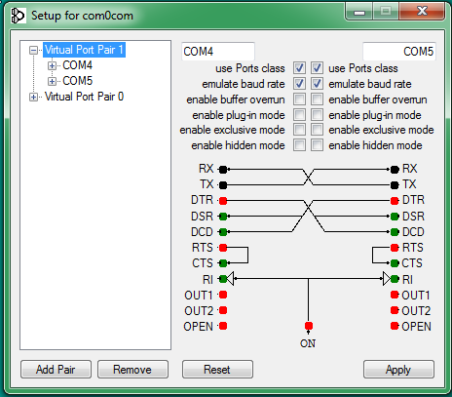Enable COM4 exclusive mode checkbox
Screen dimensions: 452x397
pyautogui.click(x=299, y=130)
